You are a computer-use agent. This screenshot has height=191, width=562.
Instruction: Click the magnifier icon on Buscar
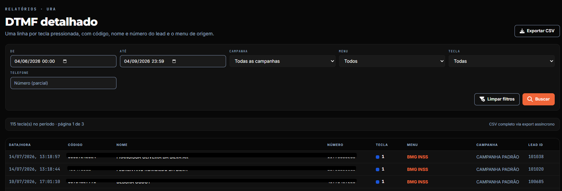pos(530,99)
